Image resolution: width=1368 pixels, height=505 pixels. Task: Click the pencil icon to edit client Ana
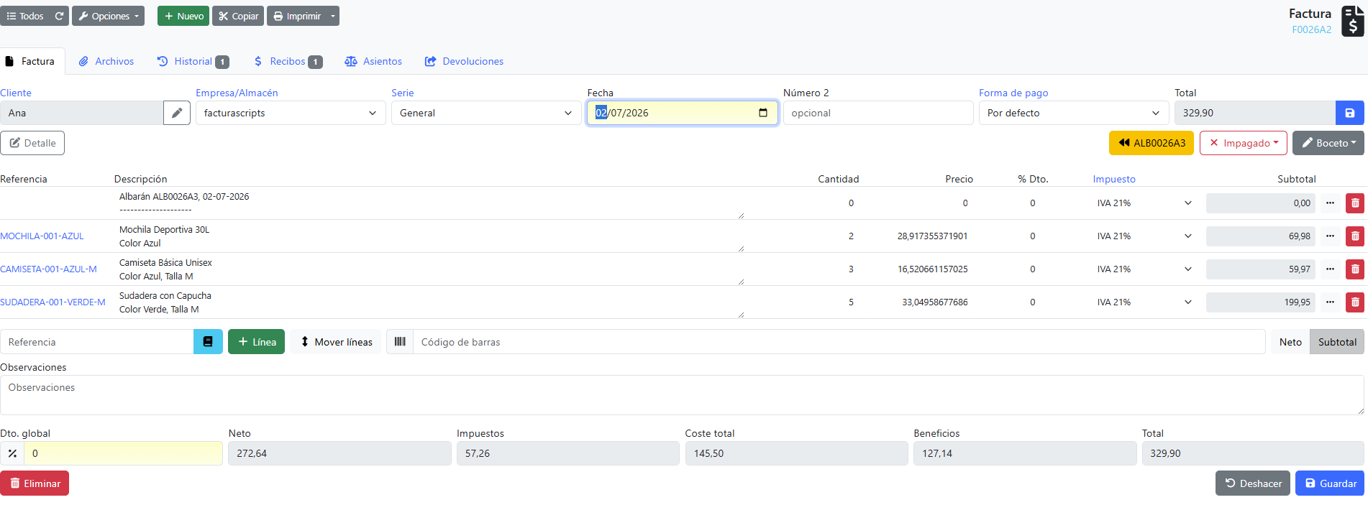177,113
